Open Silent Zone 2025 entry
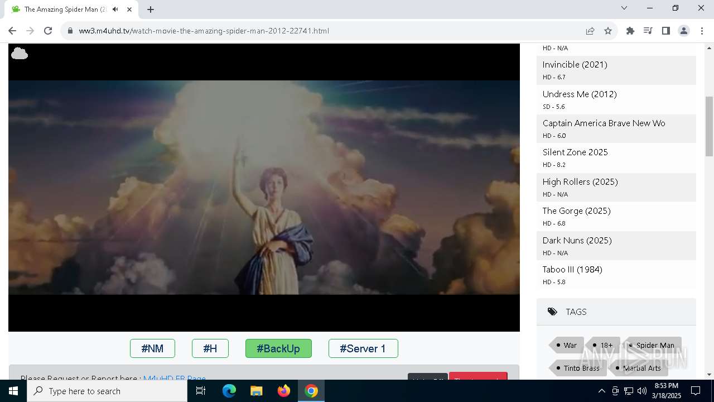This screenshot has width=714, height=402. point(616,157)
